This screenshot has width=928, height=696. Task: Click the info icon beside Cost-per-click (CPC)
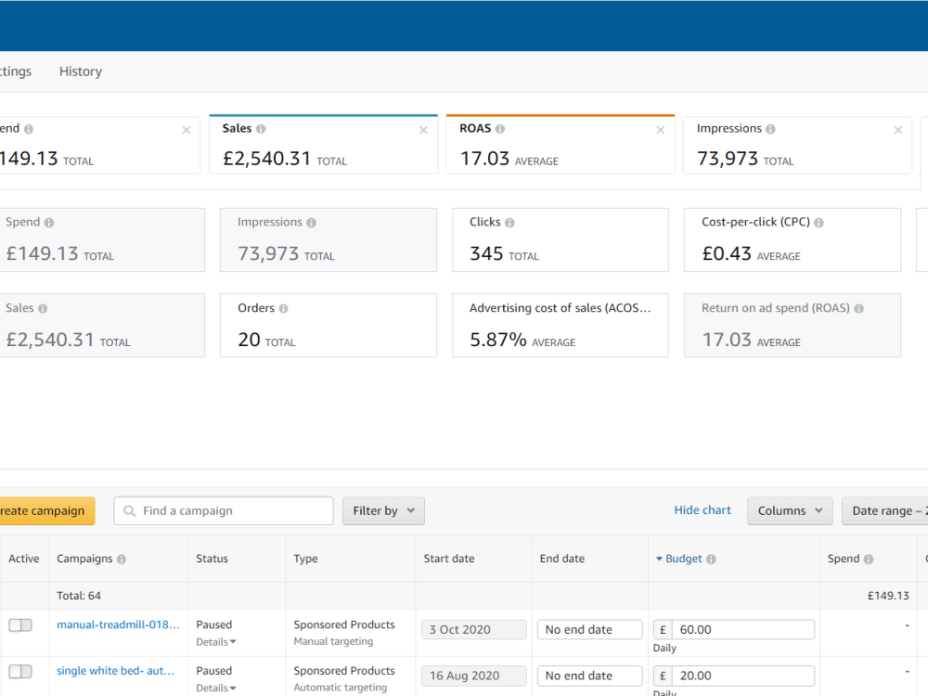click(x=818, y=223)
